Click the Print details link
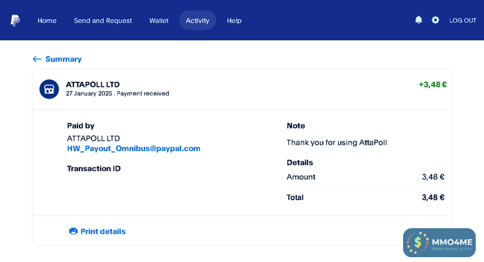 (103, 232)
